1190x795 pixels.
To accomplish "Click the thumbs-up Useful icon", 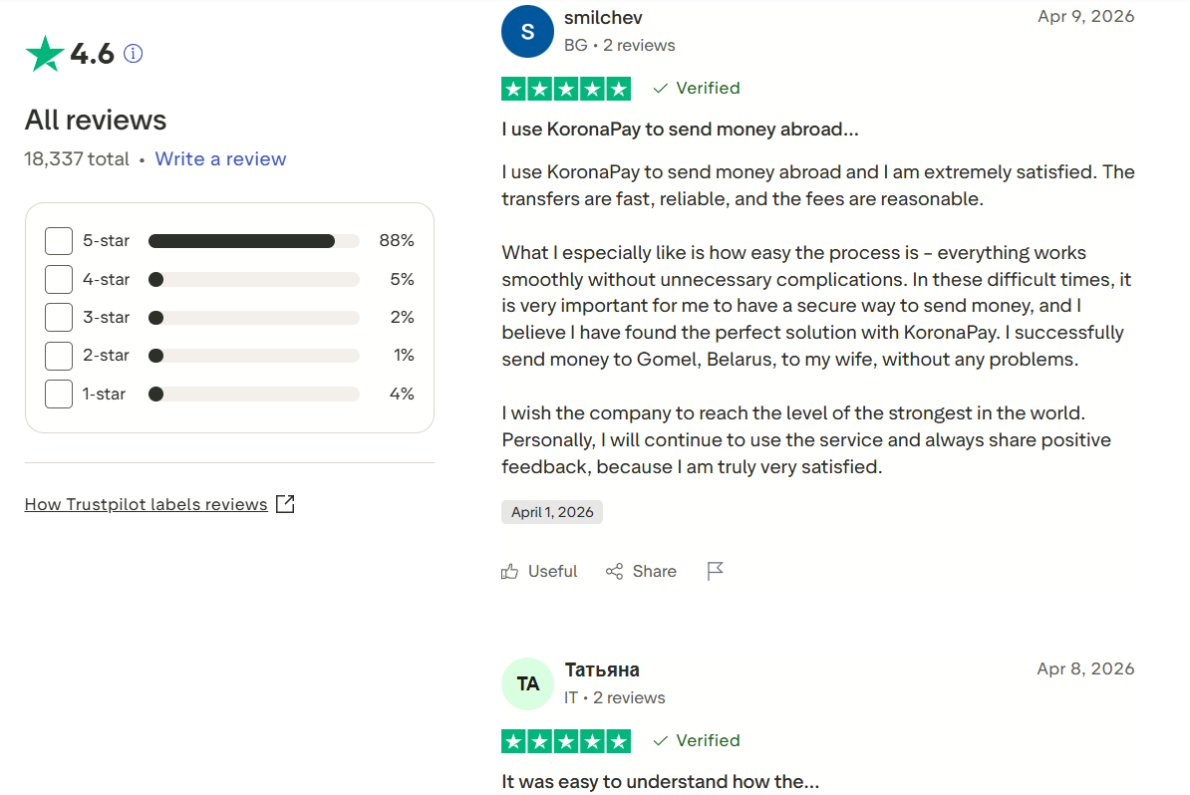I will click(510, 571).
